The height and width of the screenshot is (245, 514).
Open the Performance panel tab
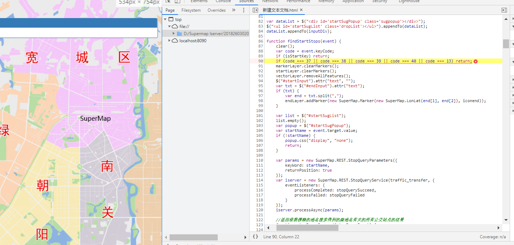tap(298, 2)
